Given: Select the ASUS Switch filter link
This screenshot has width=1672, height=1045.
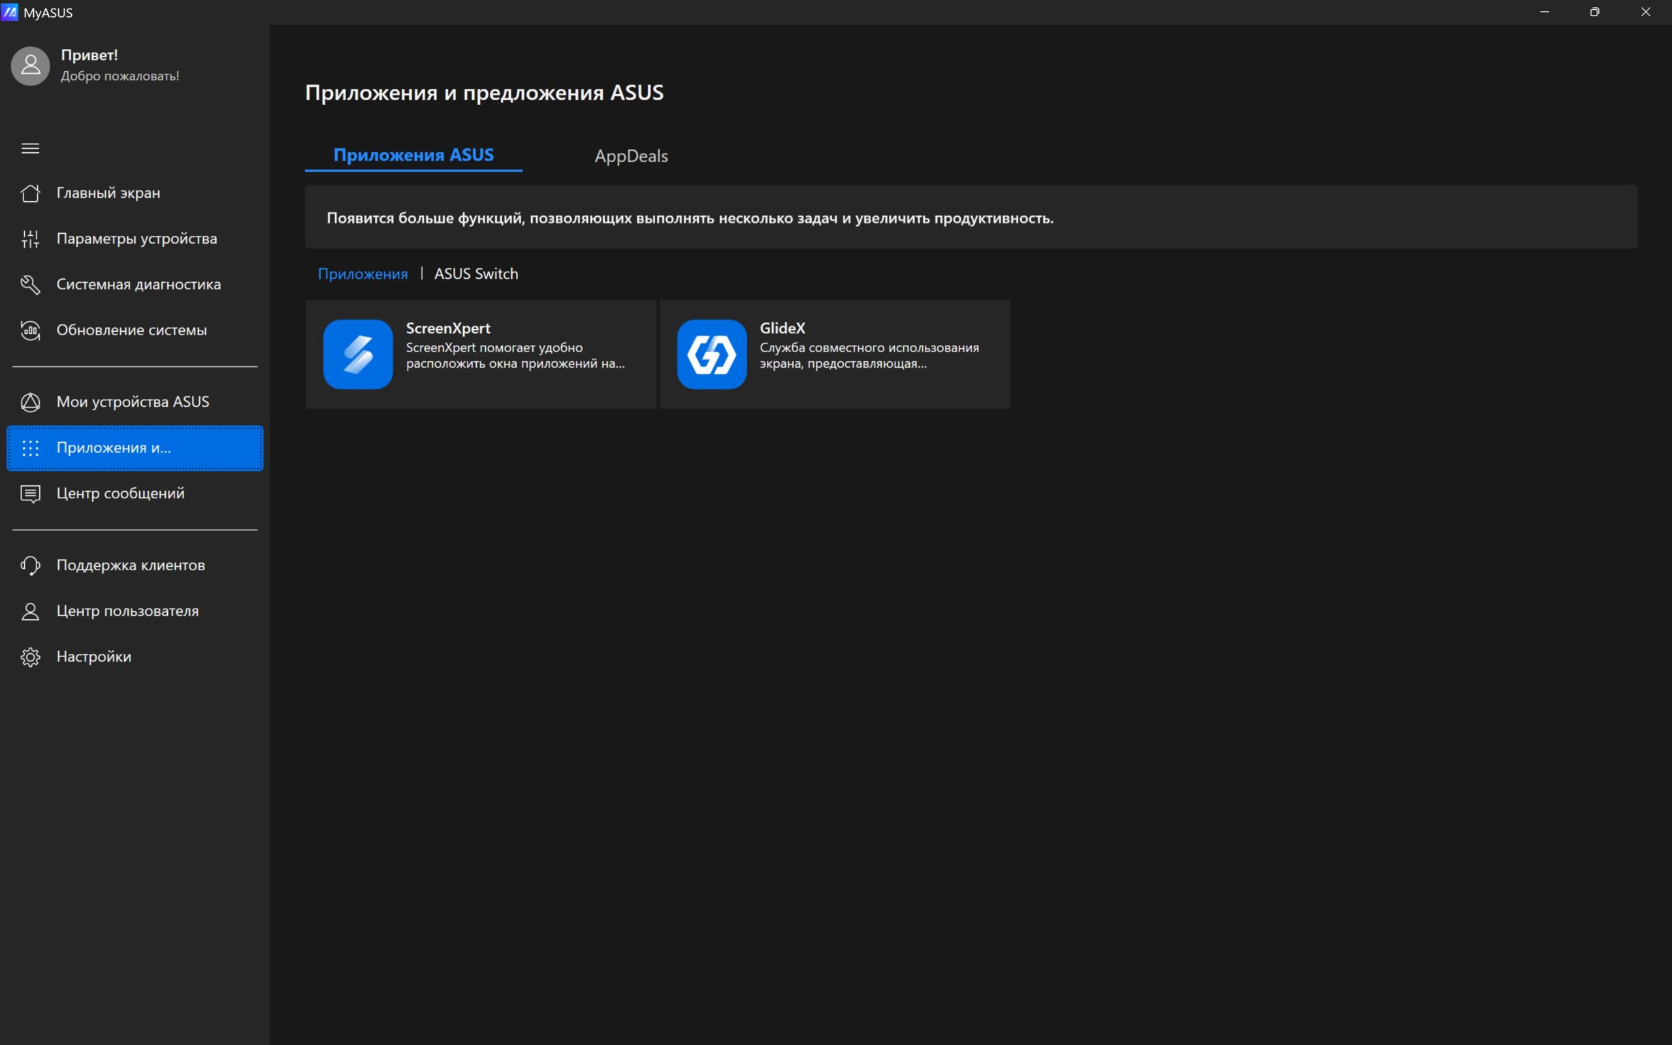Looking at the screenshot, I should coord(476,274).
